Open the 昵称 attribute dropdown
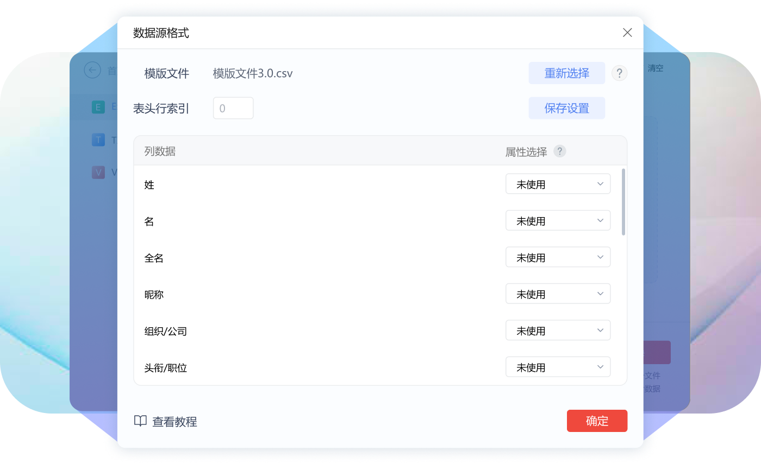 click(x=558, y=294)
